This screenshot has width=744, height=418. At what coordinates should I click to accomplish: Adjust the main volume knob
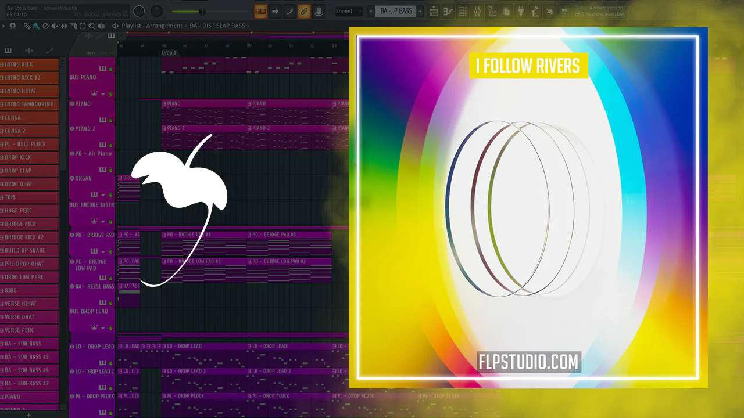[139, 11]
